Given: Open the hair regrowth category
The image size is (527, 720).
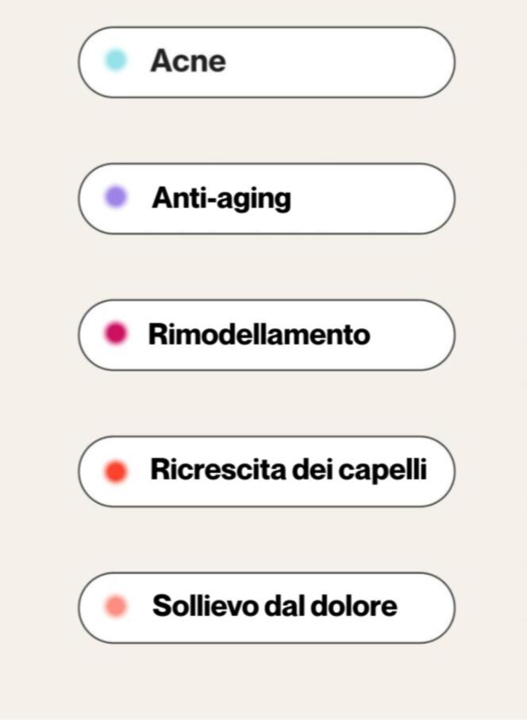Looking at the screenshot, I should [x=267, y=472].
